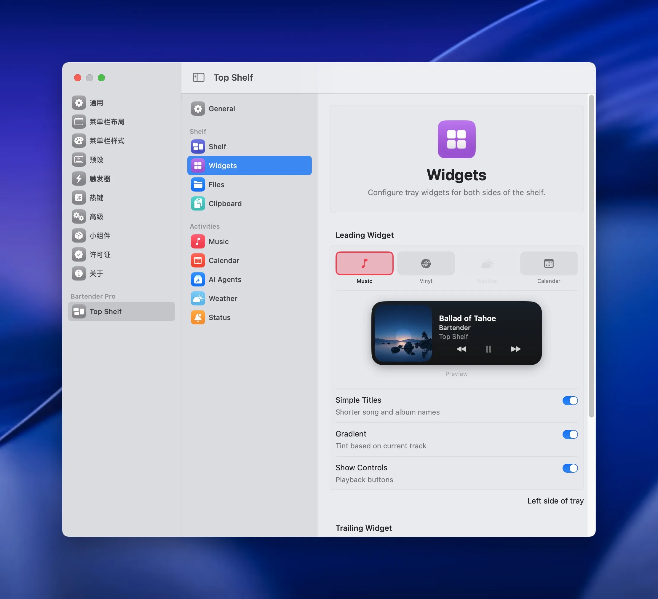The width and height of the screenshot is (658, 599).
Task: Skip forward in the music preview
Action: (516, 349)
